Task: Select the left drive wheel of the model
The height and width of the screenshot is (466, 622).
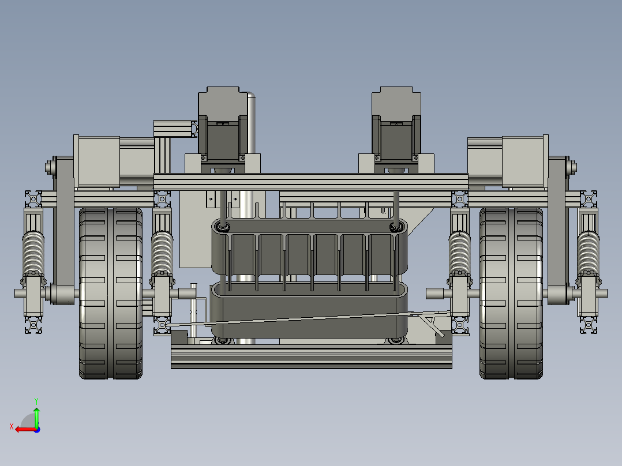Action: click(x=111, y=293)
